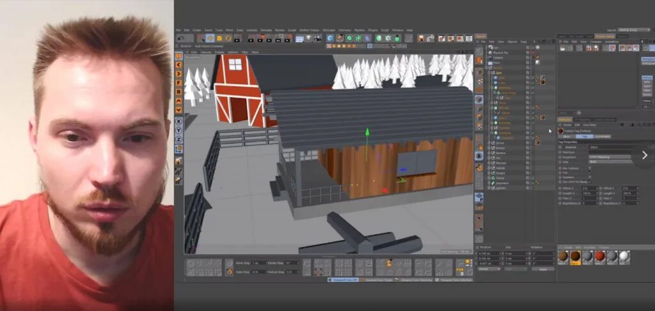Screen dimensions: 655x311
Task: Click the first icon in the Picture Viewer toolbar
Action: click(562, 47)
